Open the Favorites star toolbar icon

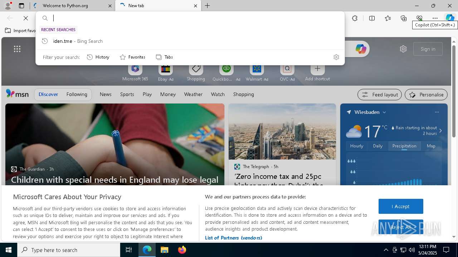point(388,18)
